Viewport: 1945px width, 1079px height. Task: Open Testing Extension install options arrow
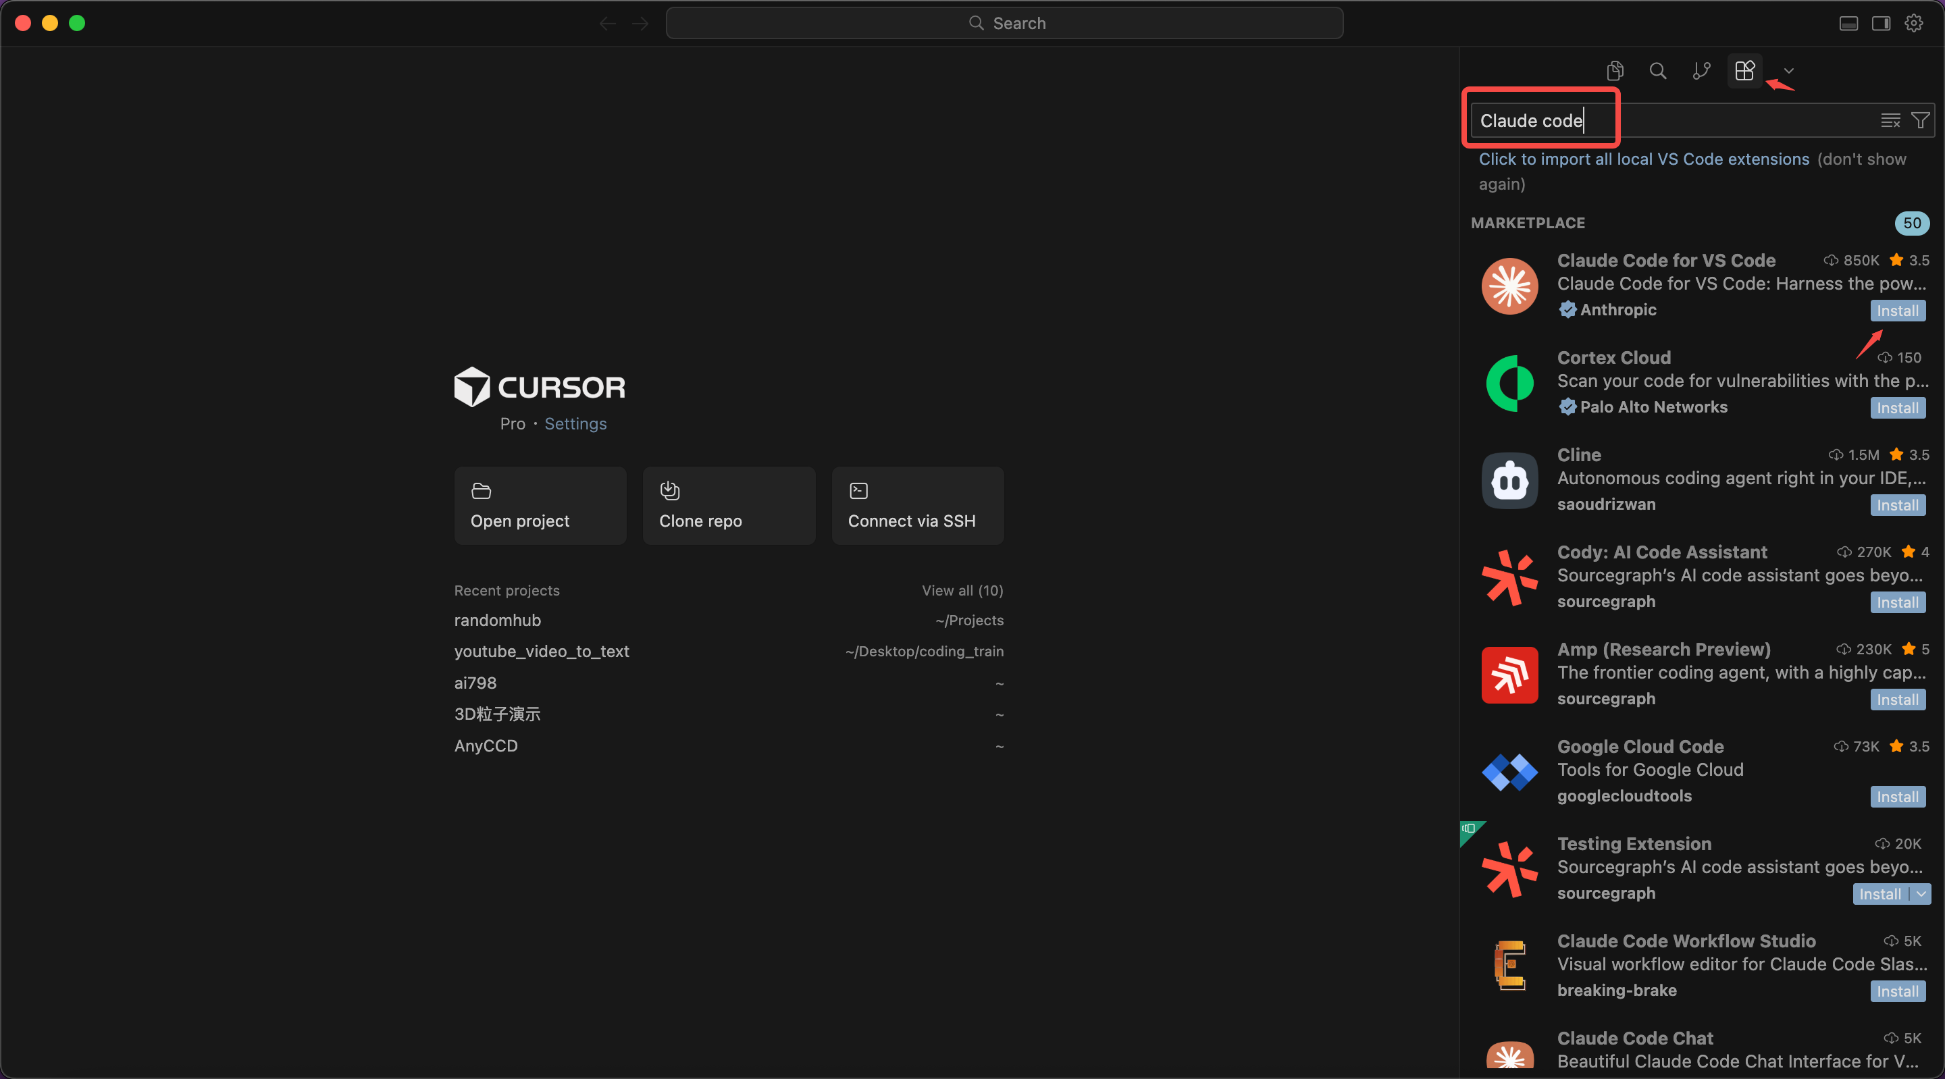pyautogui.click(x=1921, y=895)
